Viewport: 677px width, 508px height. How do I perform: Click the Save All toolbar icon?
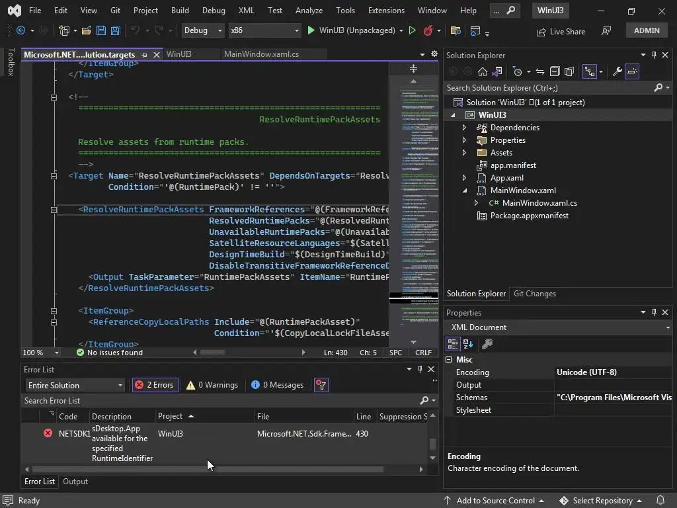click(115, 30)
